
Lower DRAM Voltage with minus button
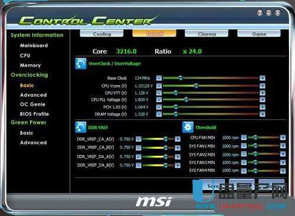pos(159,114)
